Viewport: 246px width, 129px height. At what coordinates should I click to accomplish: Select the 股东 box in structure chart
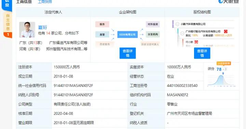tap(102, 24)
